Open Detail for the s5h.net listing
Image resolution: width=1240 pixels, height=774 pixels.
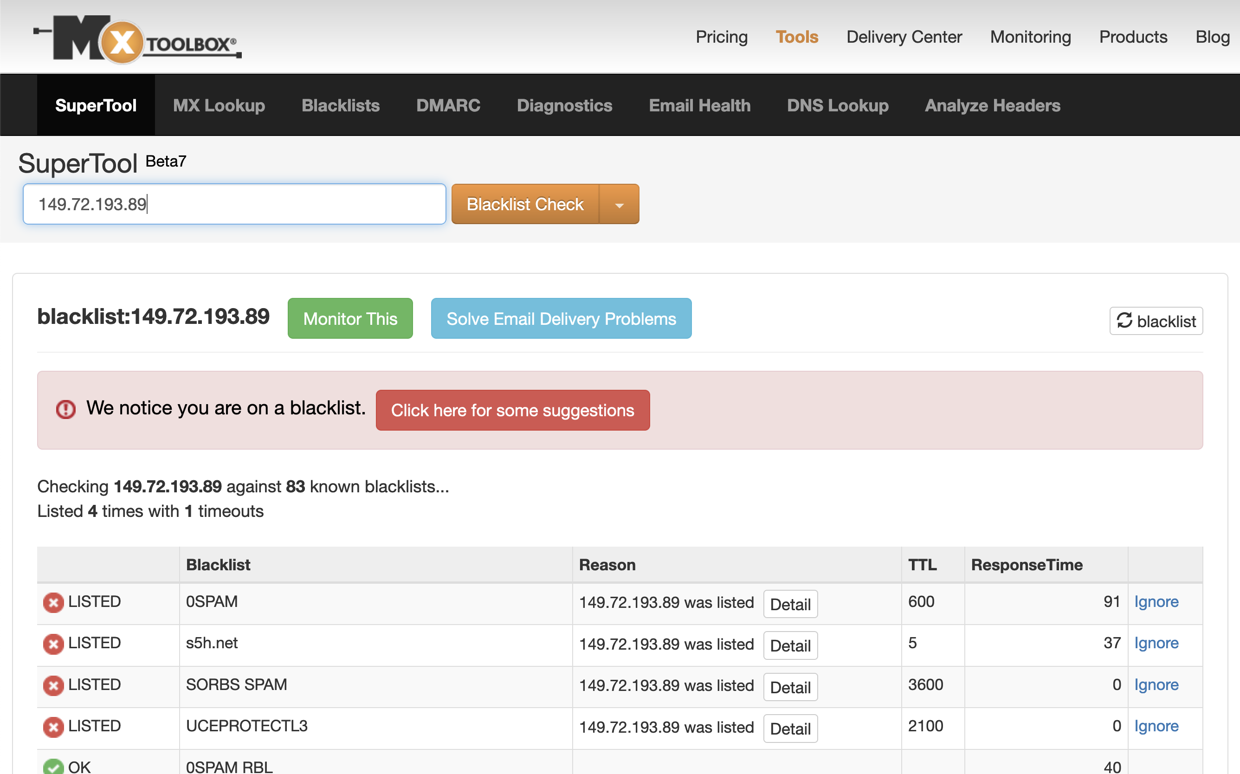pos(790,645)
